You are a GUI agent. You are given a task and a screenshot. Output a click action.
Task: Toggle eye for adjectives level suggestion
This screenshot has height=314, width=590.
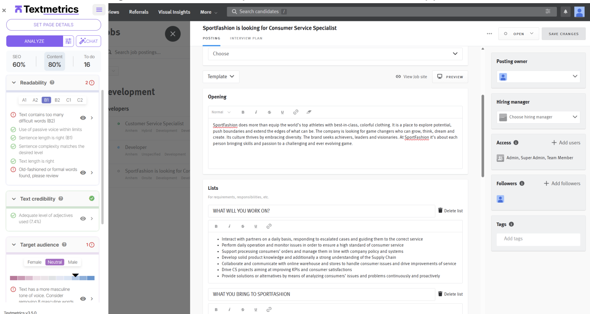pos(83,218)
